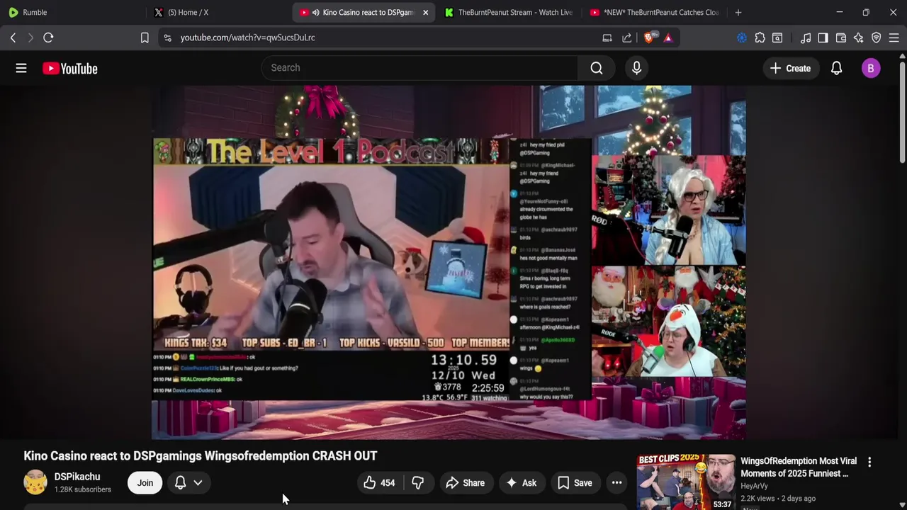Image resolution: width=907 pixels, height=510 pixels.
Task: Click the video player area
Action: pos(449,262)
